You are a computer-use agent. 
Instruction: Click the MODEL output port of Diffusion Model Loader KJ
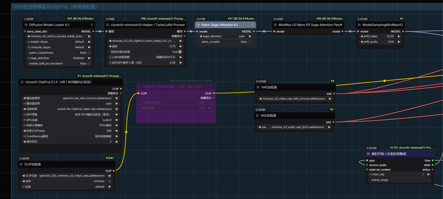92,31
